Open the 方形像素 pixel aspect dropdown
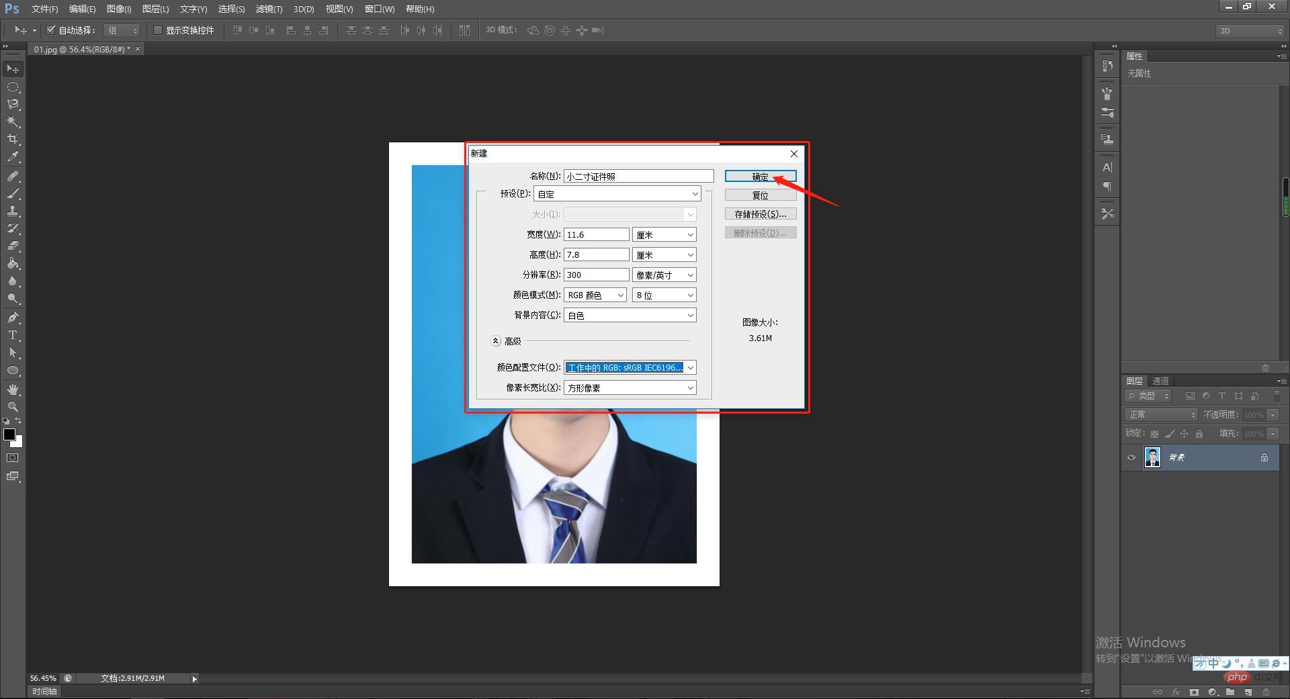This screenshot has height=699, width=1290. pos(630,387)
